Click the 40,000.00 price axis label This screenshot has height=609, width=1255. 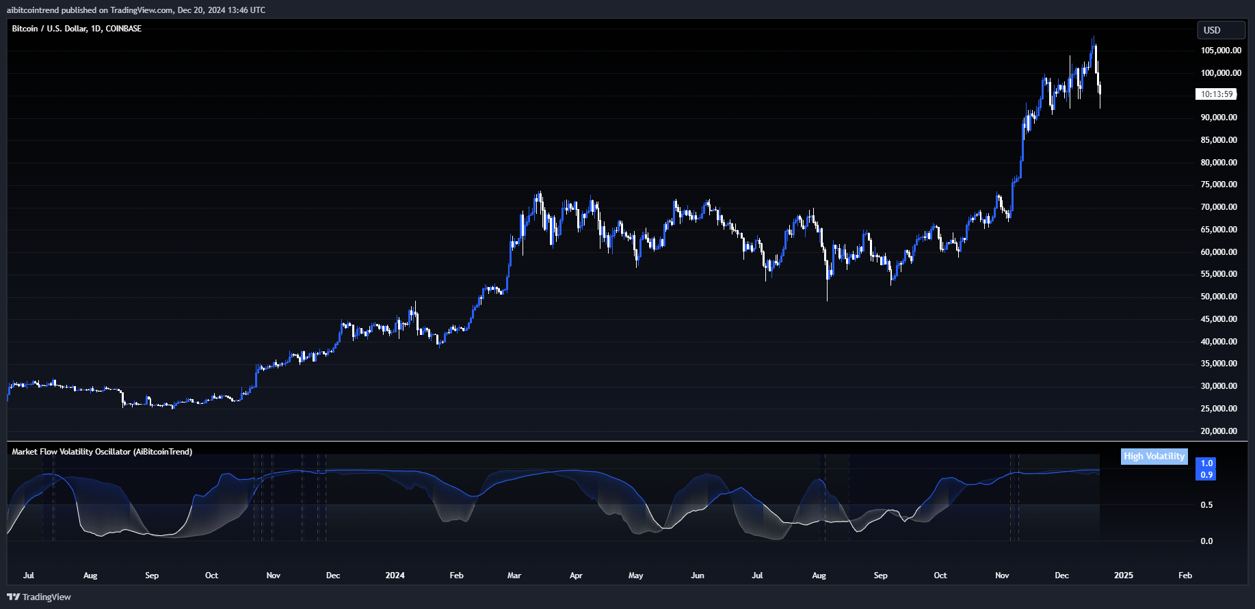(x=1219, y=342)
